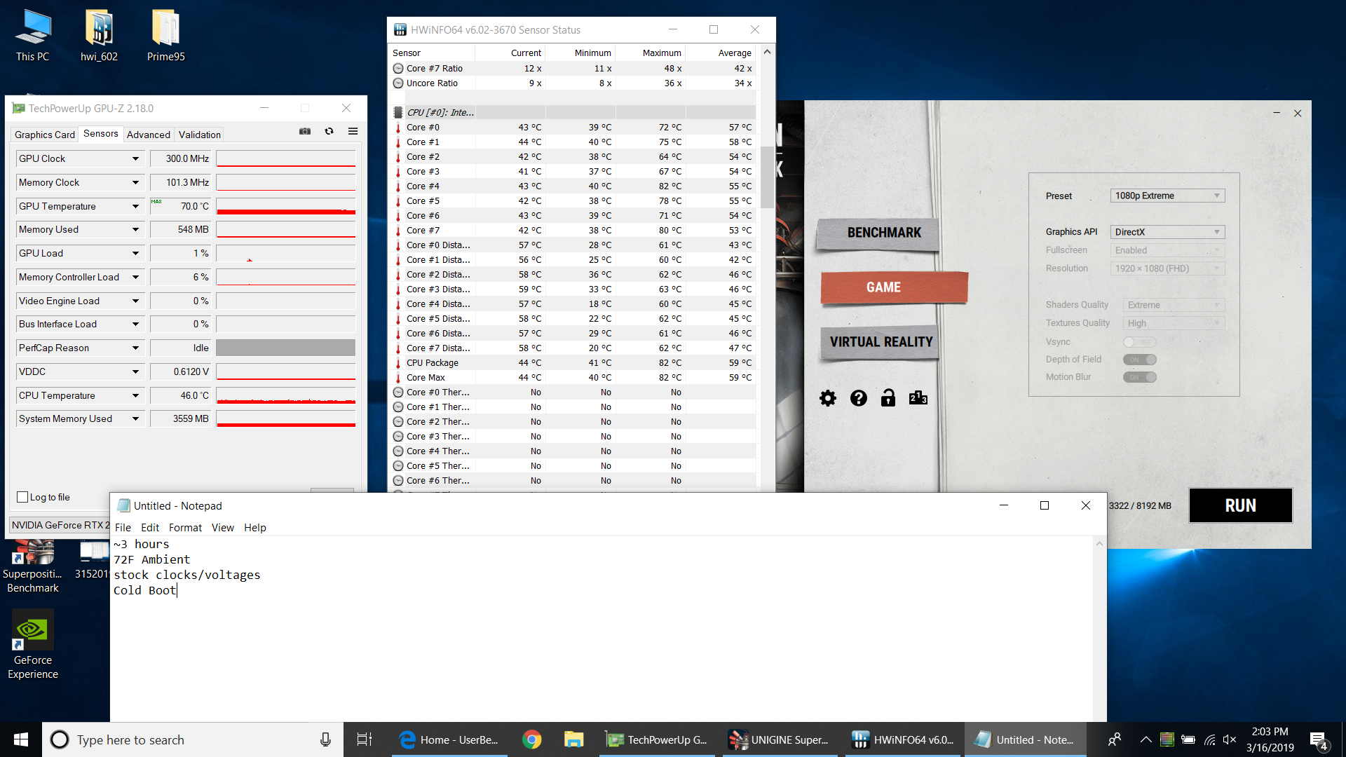Click the Average column header in HWiNFO
1346x757 pixels.
pos(721,53)
